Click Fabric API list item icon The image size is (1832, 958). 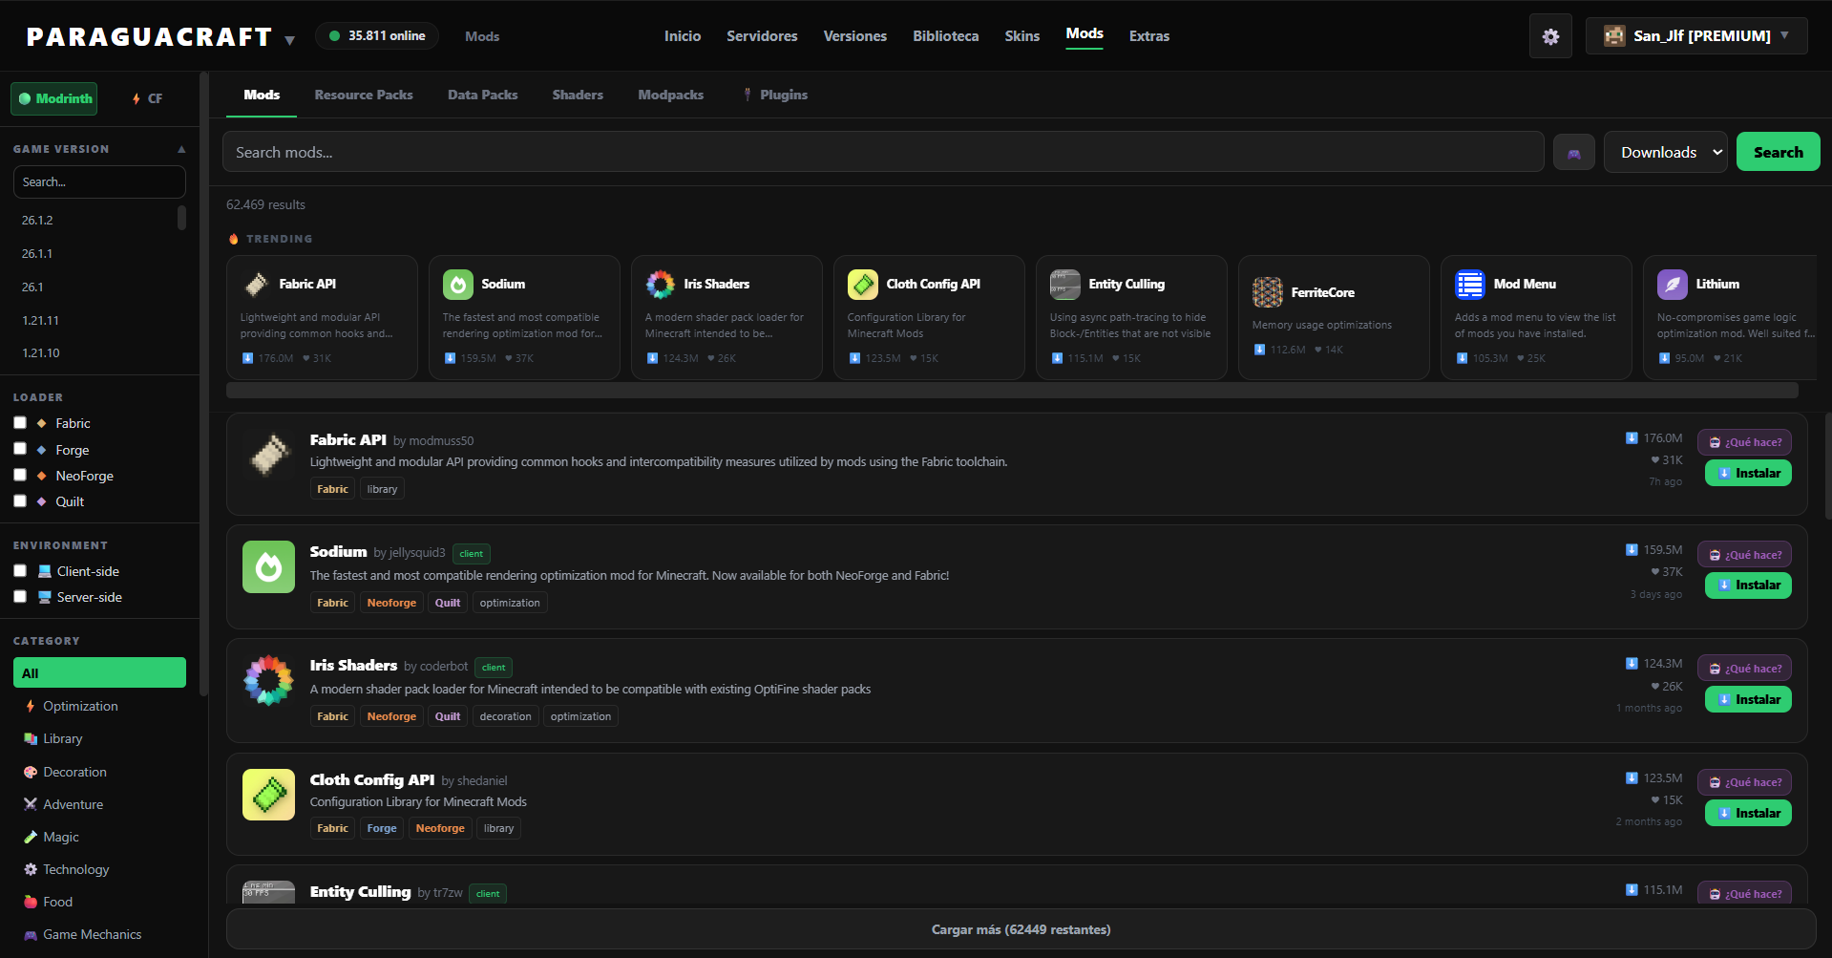pos(269,455)
